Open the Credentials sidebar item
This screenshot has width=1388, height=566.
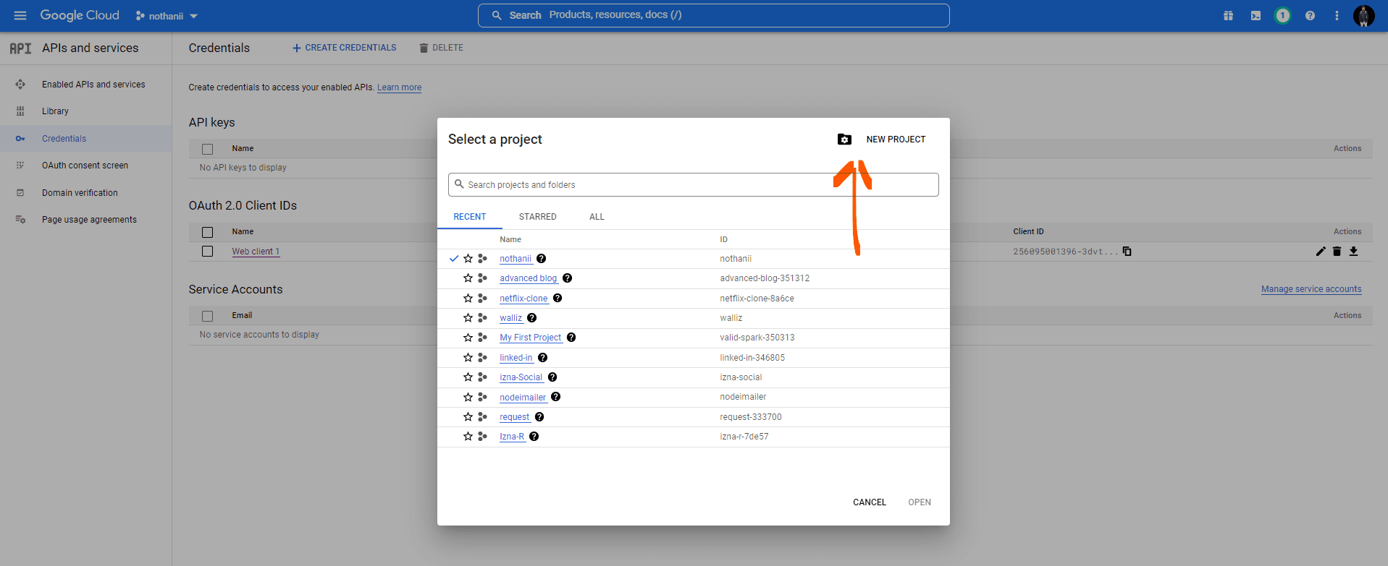click(85, 139)
